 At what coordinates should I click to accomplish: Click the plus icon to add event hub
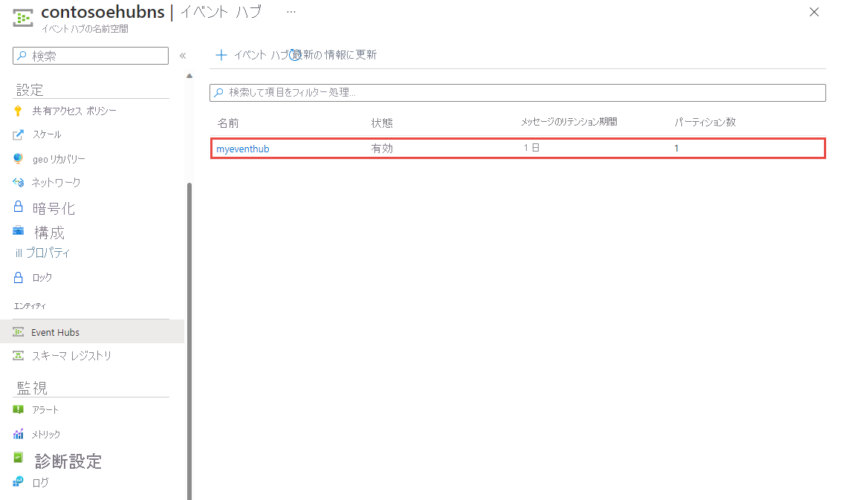point(221,55)
